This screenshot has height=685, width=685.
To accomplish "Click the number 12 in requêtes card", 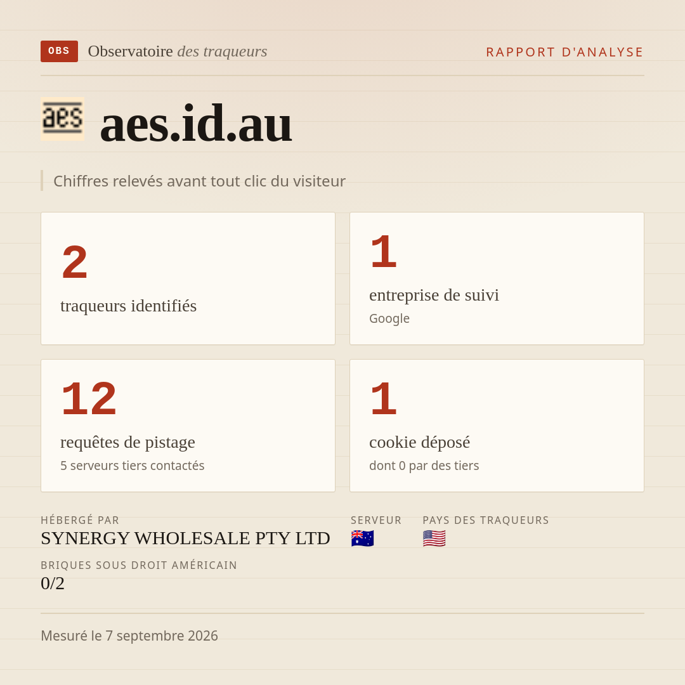I will [89, 399].
